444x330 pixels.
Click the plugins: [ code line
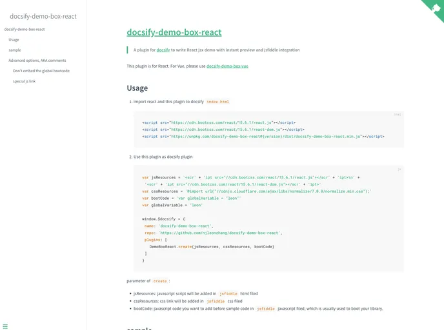156,240
